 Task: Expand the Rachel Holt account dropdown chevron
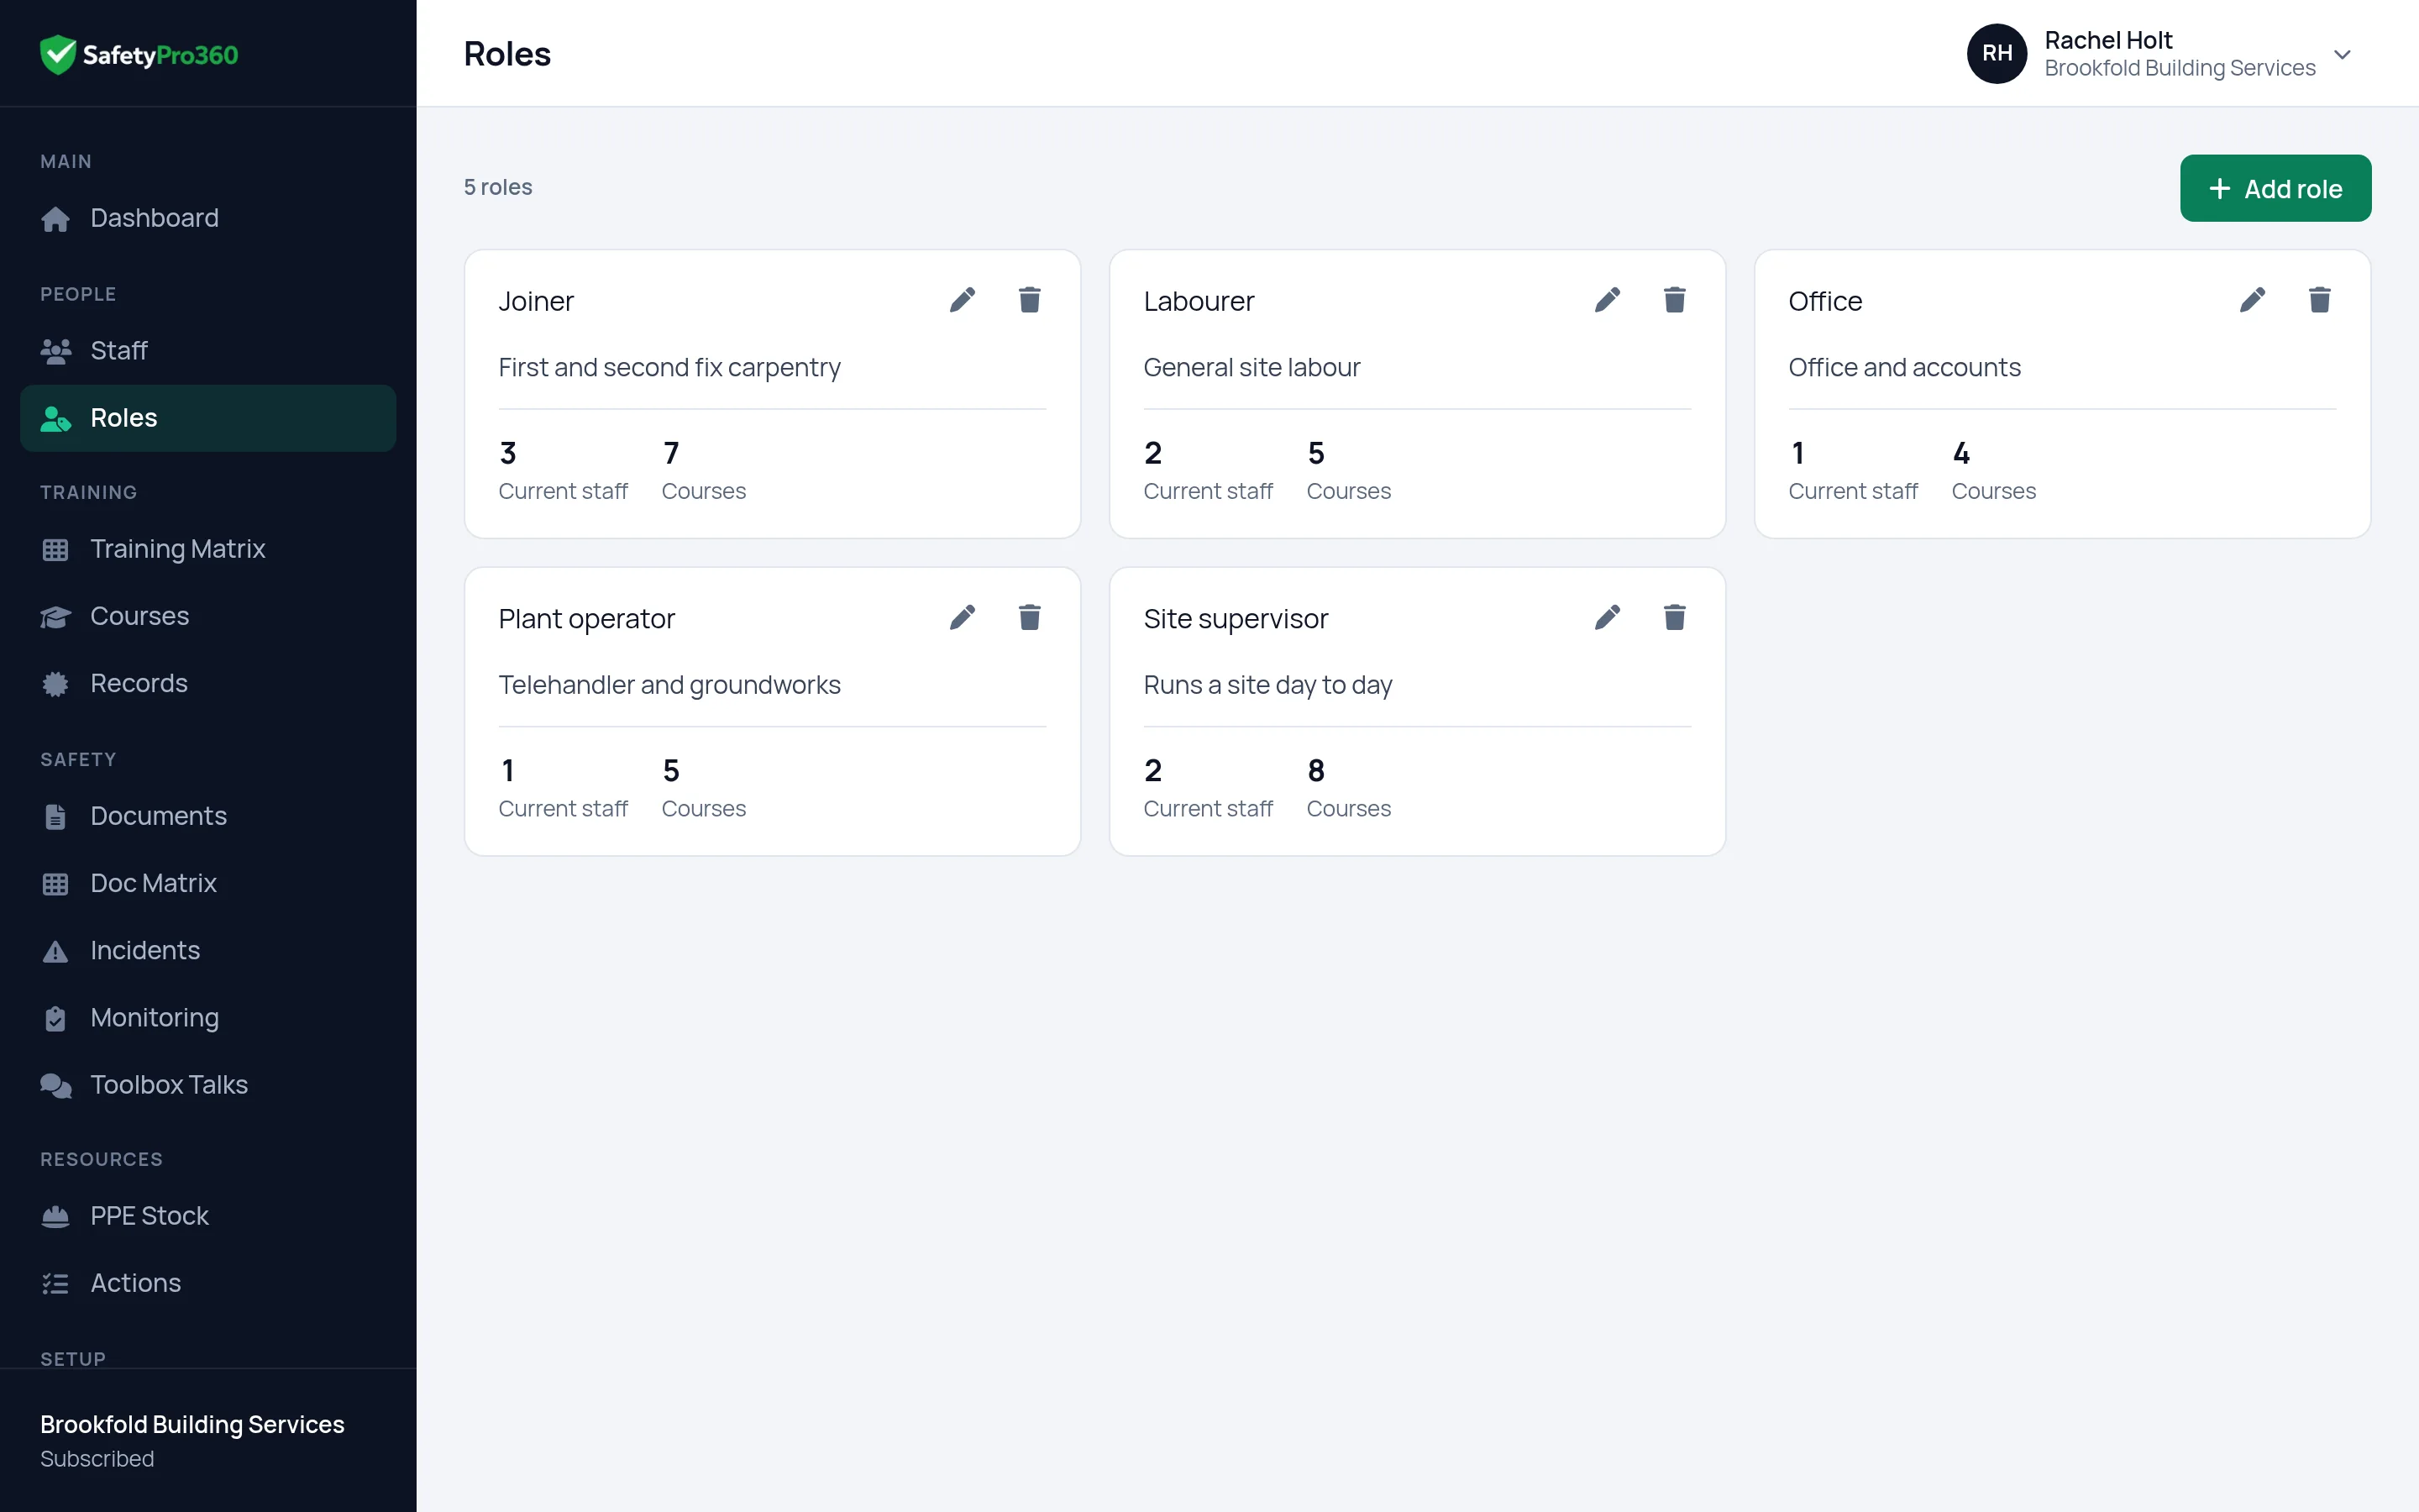[x=2342, y=54]
